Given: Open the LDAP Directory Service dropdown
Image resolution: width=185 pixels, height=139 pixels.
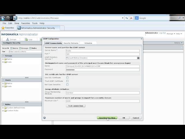Looking at the screenshot, I should 138,58.
